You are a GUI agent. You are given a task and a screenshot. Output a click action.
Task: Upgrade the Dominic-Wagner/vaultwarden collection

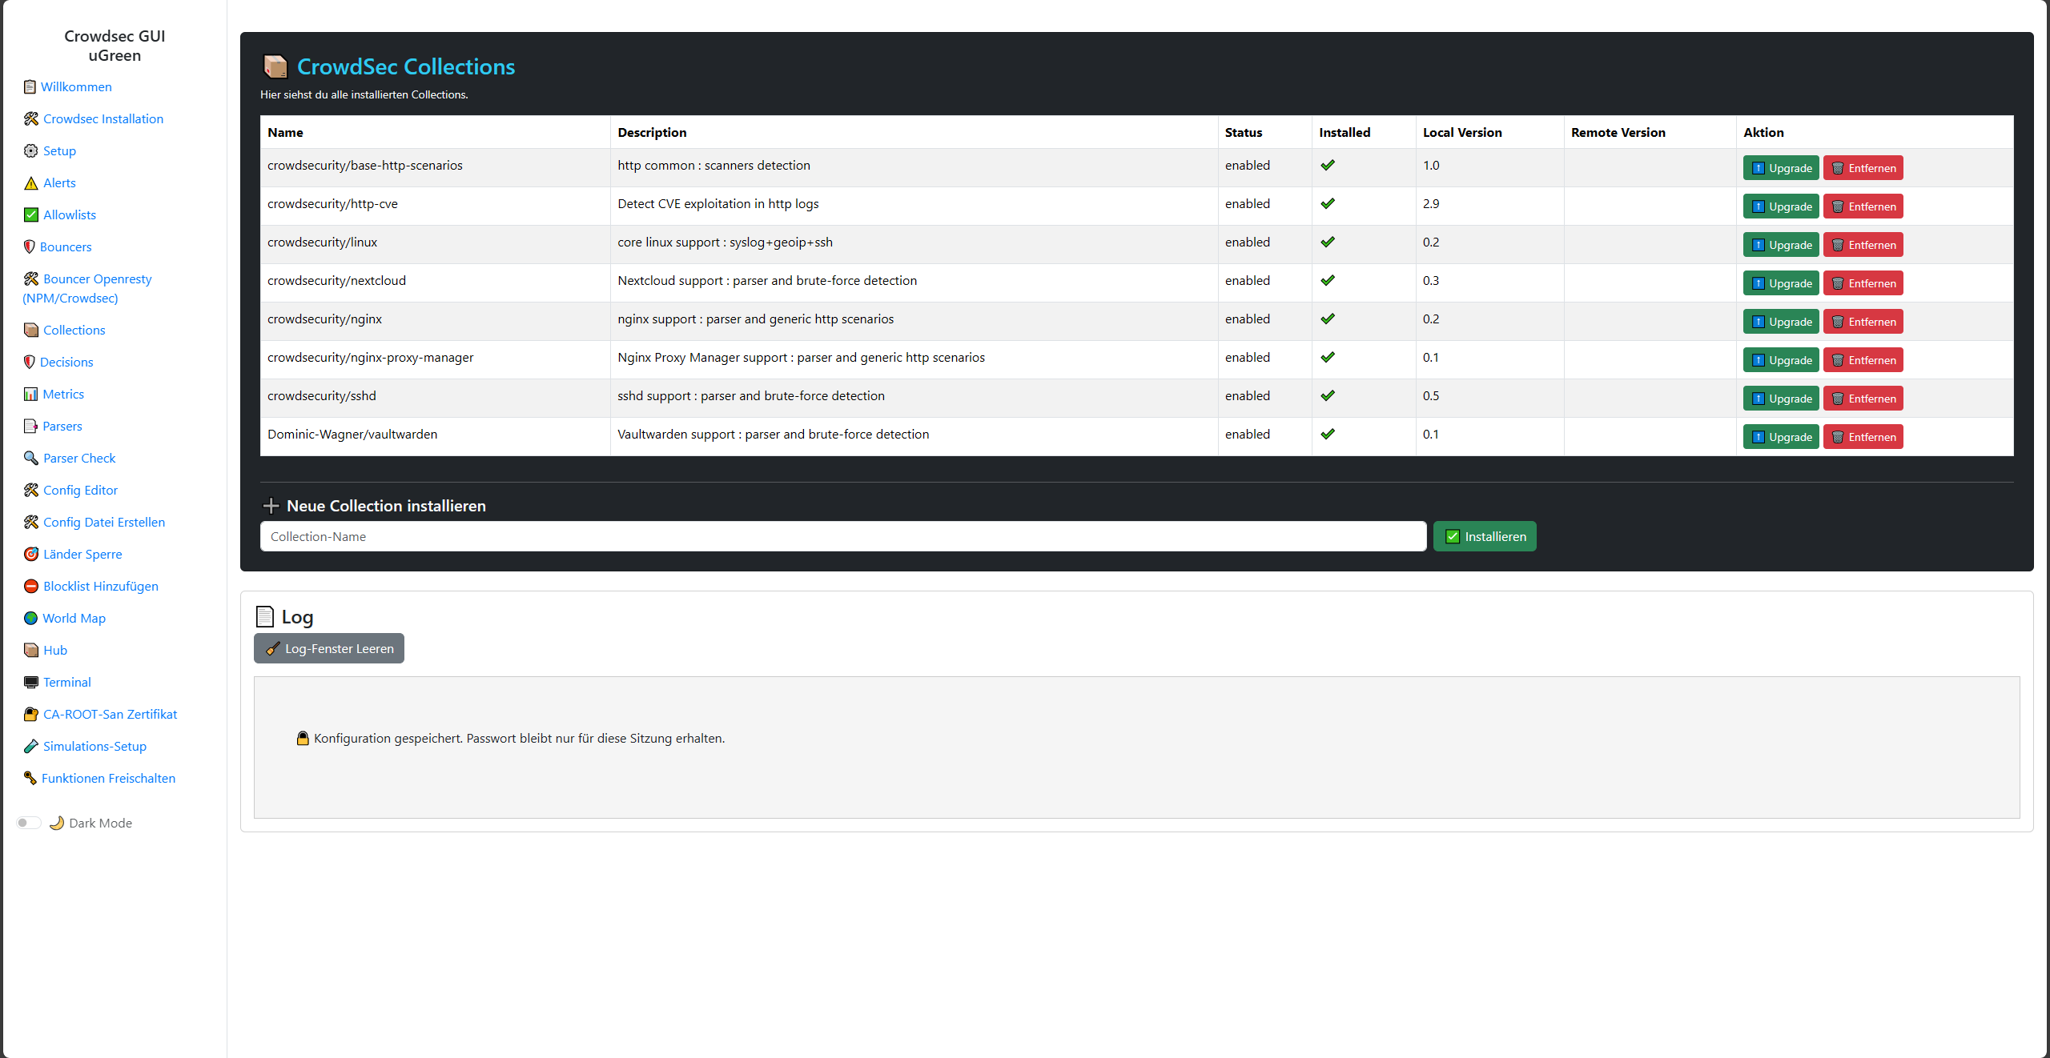click(x=1781, y=437)
